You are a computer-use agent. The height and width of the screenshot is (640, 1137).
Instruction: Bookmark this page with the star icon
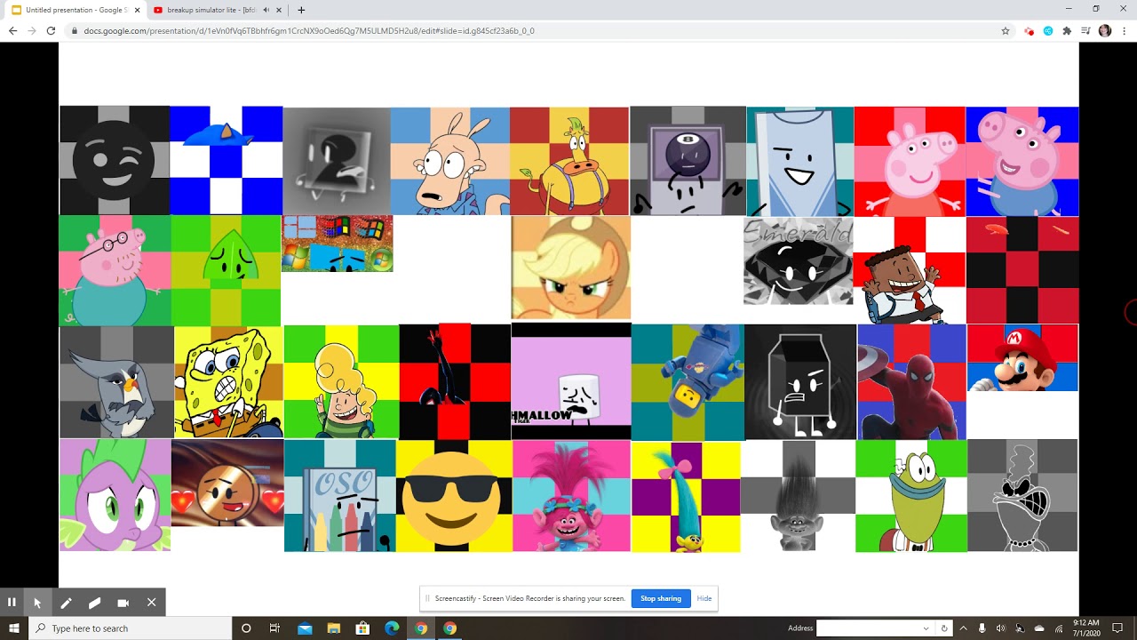pyautogui.click(x=1006, y=30)
